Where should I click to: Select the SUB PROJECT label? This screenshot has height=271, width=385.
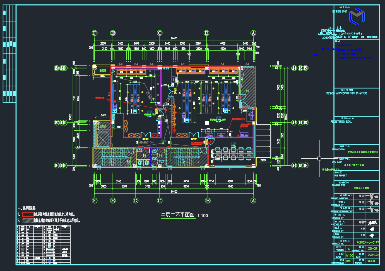pyautogui.click(x=341, y=176)
